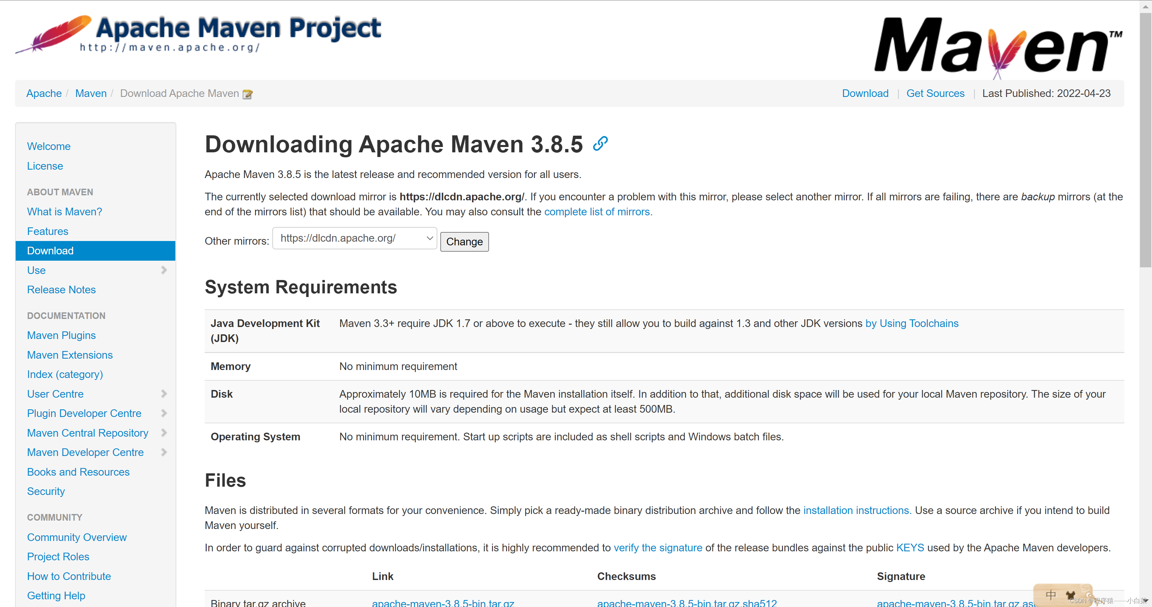
Task: Open Security sidebar link
Action: coord(46,491)
